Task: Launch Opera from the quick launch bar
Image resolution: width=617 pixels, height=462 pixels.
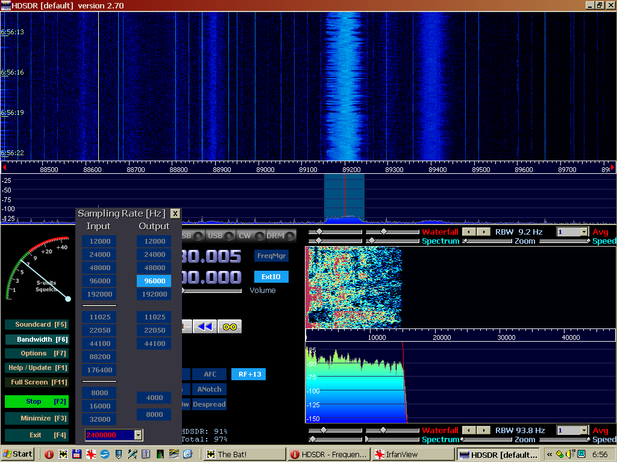Action: [x=49, y=454]
